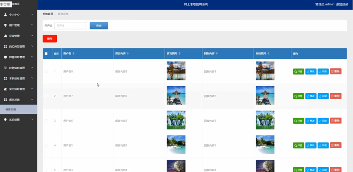Expand 系统管理 with its chevron arrow
Screen dimensions: 353x172
click(32, 119)
